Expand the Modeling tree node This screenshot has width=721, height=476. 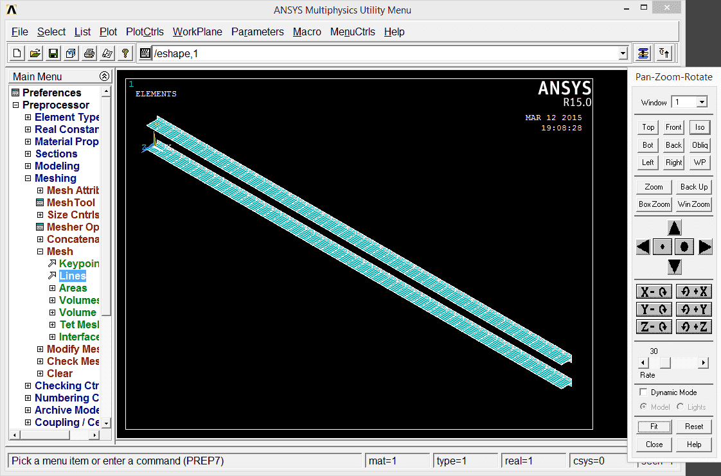pos(28,166)
